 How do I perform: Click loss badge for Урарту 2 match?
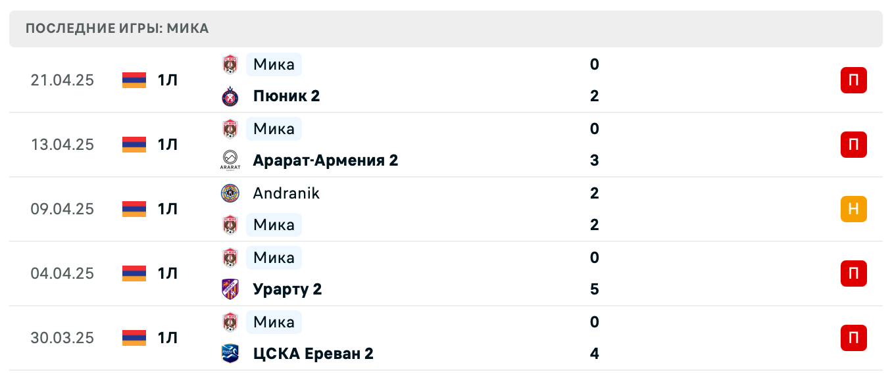pos(853,273)
